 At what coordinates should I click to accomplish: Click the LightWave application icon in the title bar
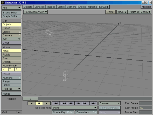(x=3, y=3)
